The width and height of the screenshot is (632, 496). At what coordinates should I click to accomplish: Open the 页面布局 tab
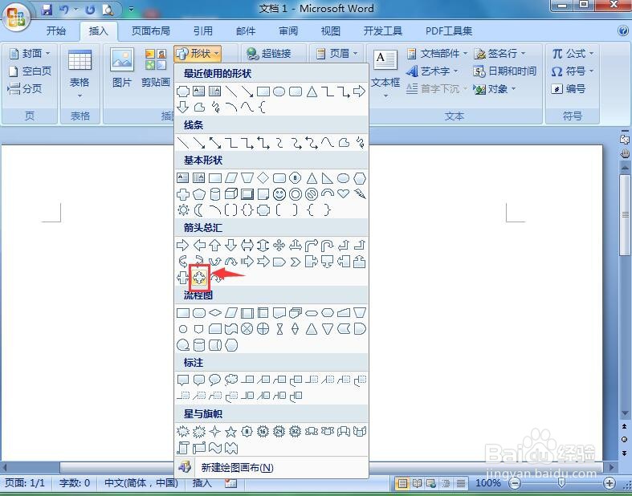151,31
